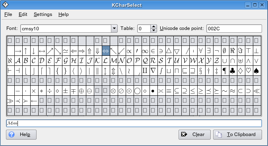The height and width of the screenshot is (146, 268).
Task: Select the calligraphic M character
Action: click(113, 61)
